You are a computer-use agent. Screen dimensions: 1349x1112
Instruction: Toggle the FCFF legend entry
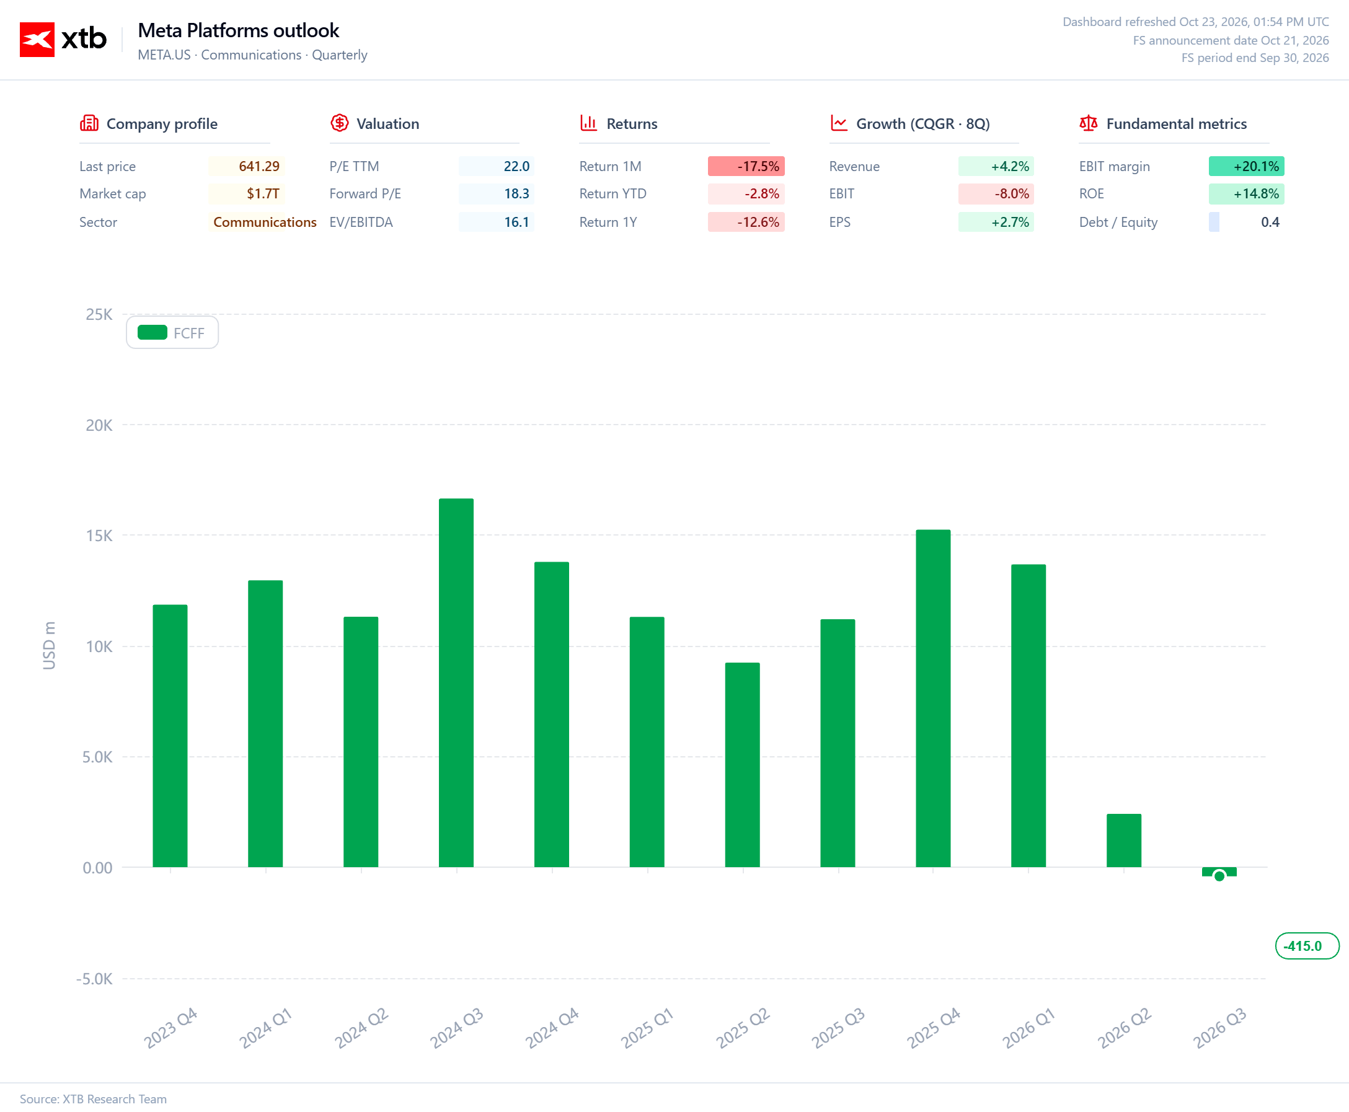coord(172,332)
